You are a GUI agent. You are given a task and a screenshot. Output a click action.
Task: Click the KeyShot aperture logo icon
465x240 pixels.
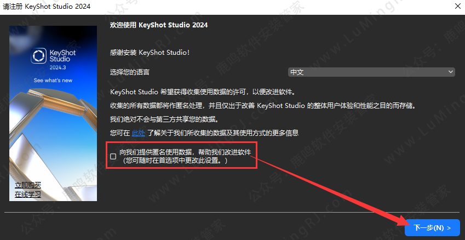(x=38, y=56)
